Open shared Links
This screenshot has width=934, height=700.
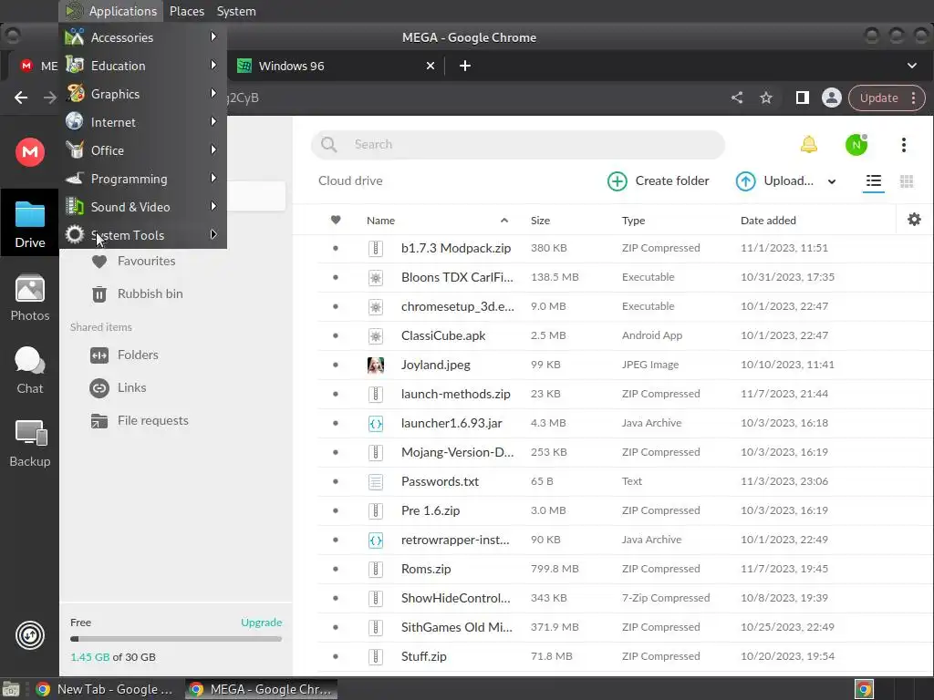tap(118, 387)
